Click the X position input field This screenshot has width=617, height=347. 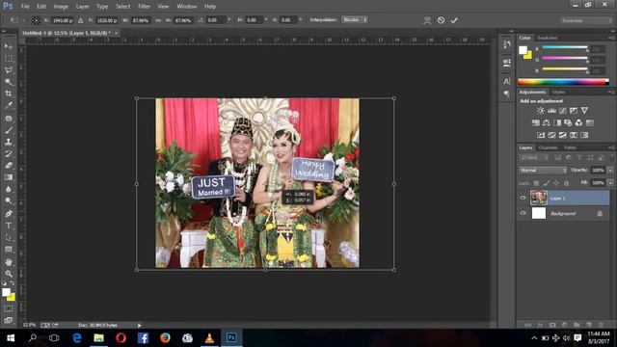click(62, 20)
